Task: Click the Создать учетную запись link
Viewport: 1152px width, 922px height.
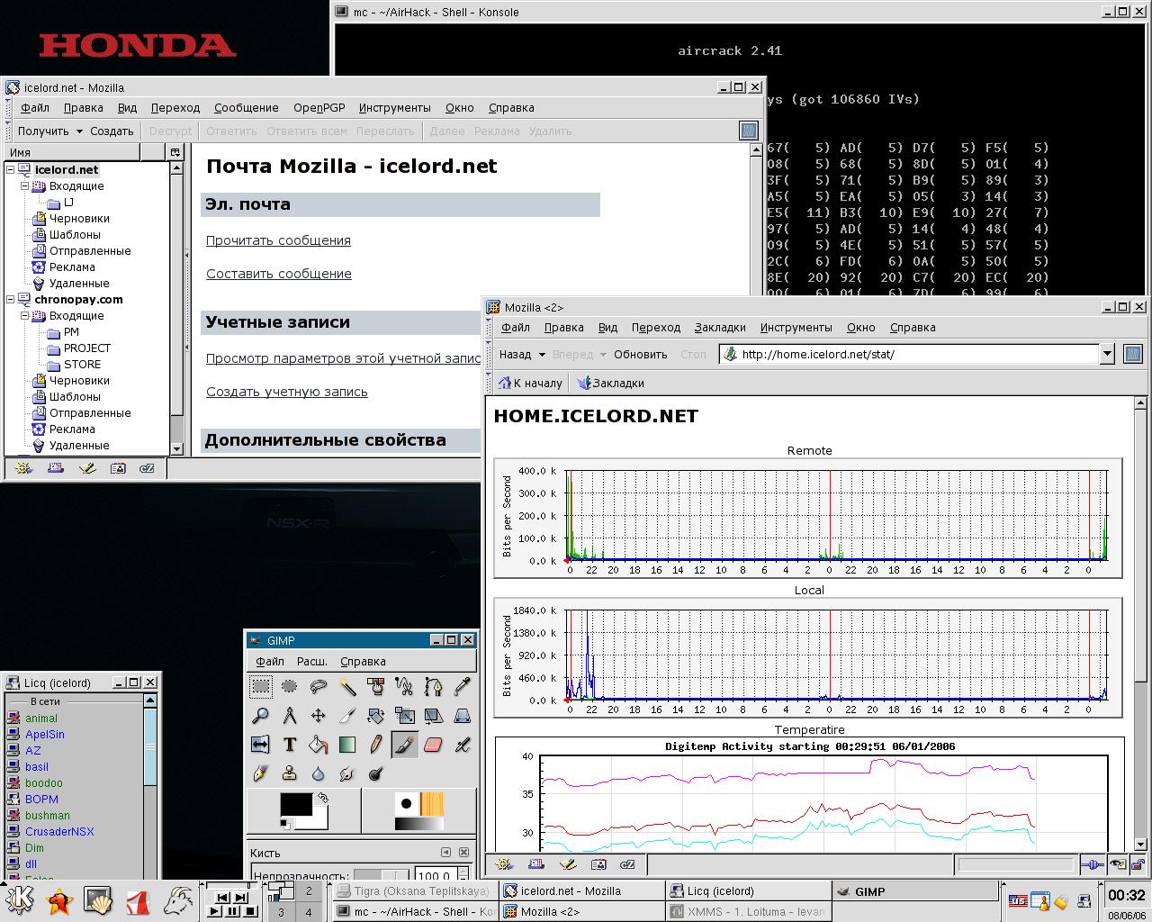Action: 286,392
